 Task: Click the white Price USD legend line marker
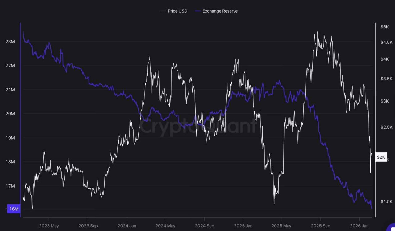[163, 11]
